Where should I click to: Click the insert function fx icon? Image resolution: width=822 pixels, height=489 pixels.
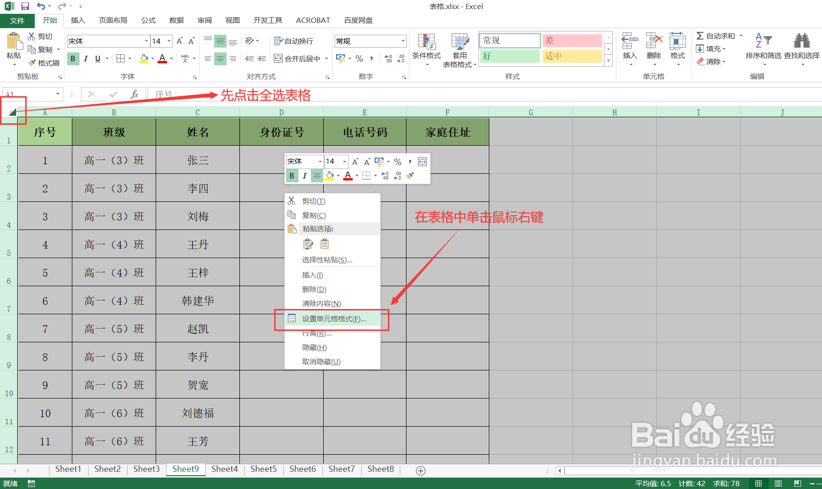coord(134,94)
